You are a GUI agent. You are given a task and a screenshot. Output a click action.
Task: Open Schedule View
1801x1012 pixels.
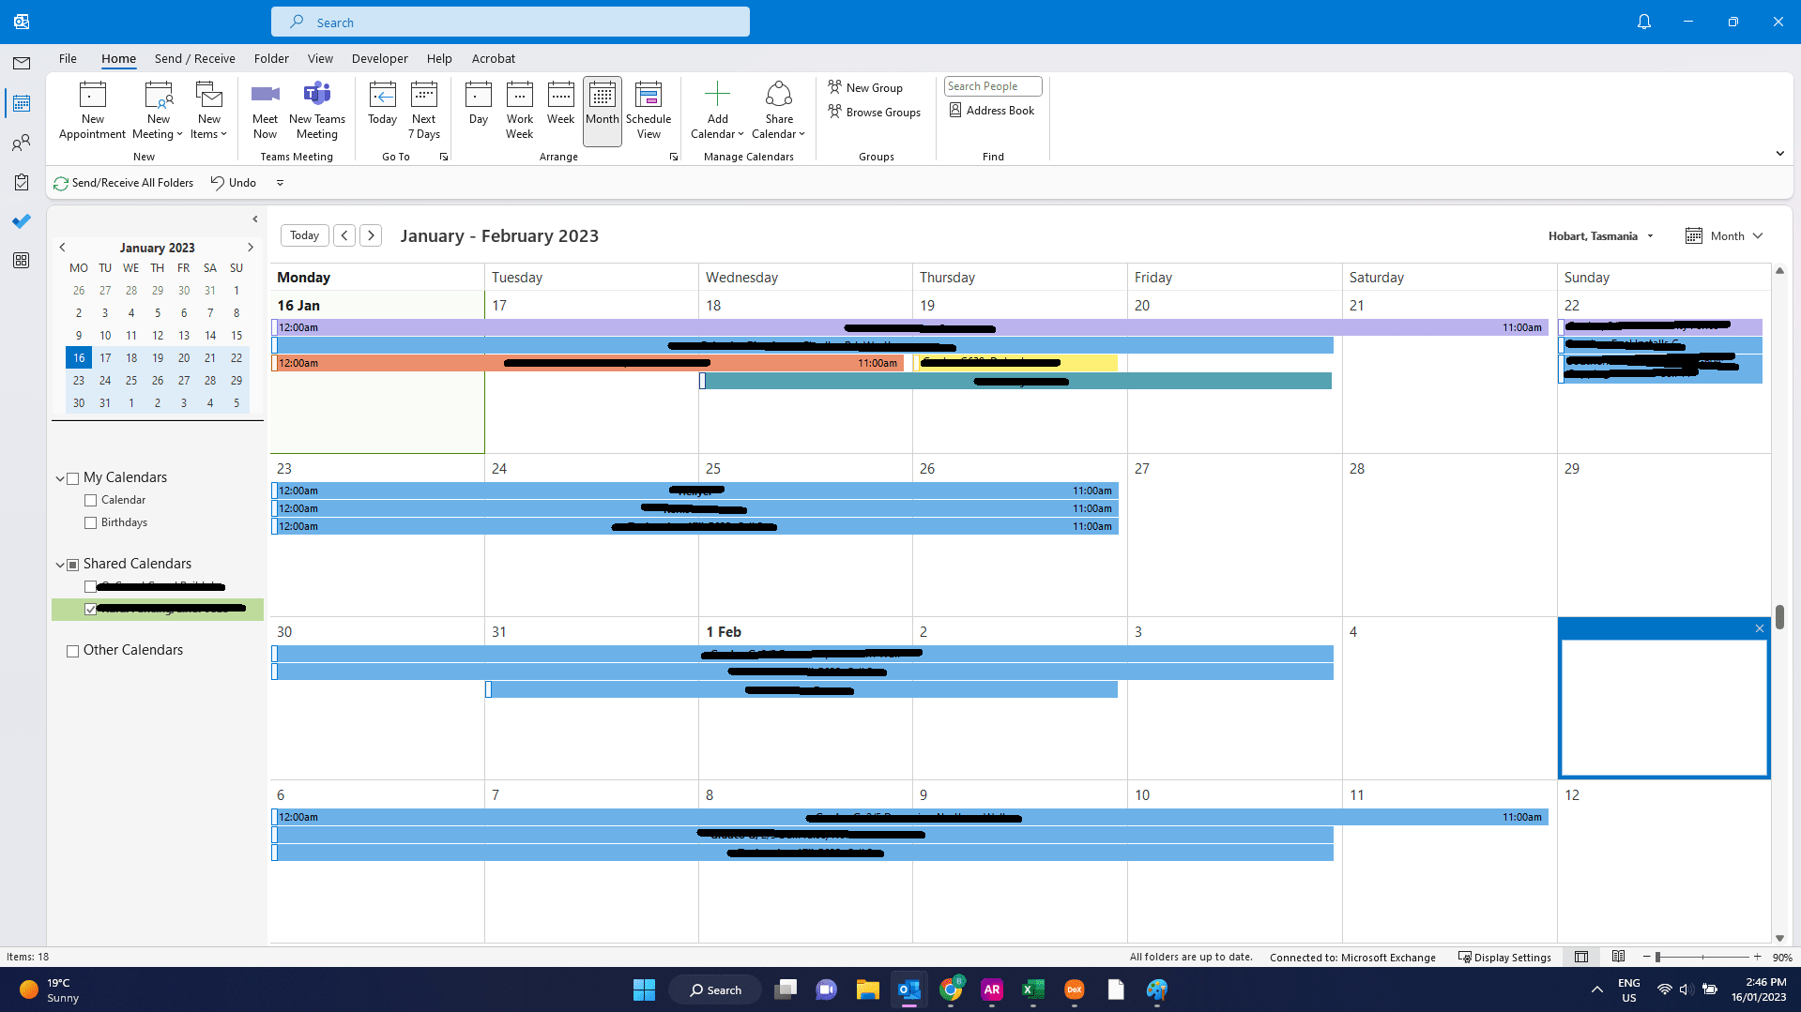point(649,111)
